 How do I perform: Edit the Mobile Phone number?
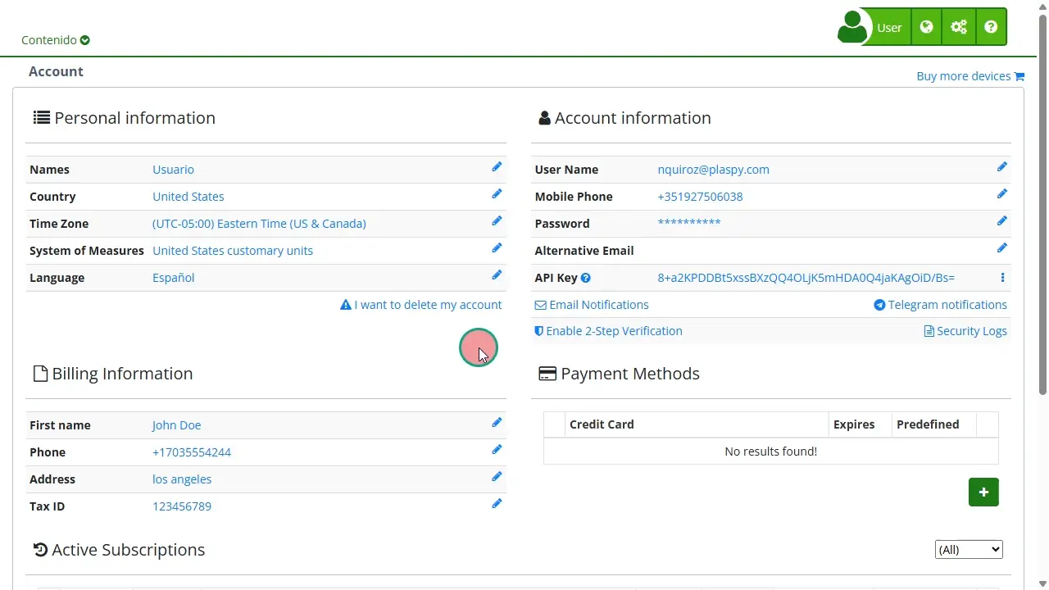1001,194
